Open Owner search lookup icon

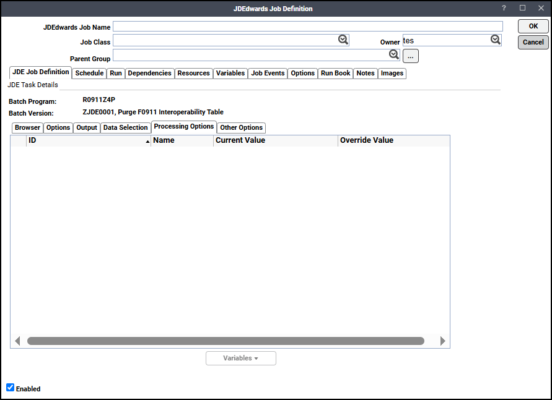coord(496,40)
